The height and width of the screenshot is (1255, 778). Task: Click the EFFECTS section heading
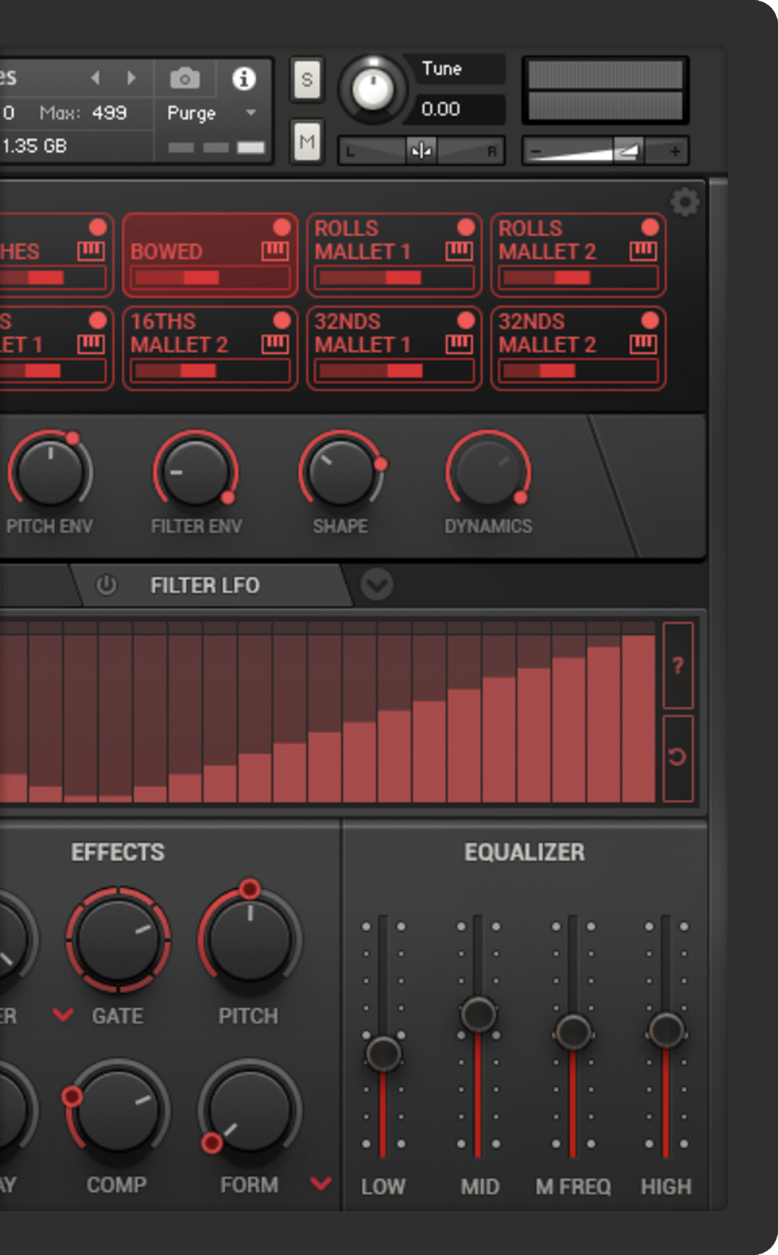click(118, 852)
